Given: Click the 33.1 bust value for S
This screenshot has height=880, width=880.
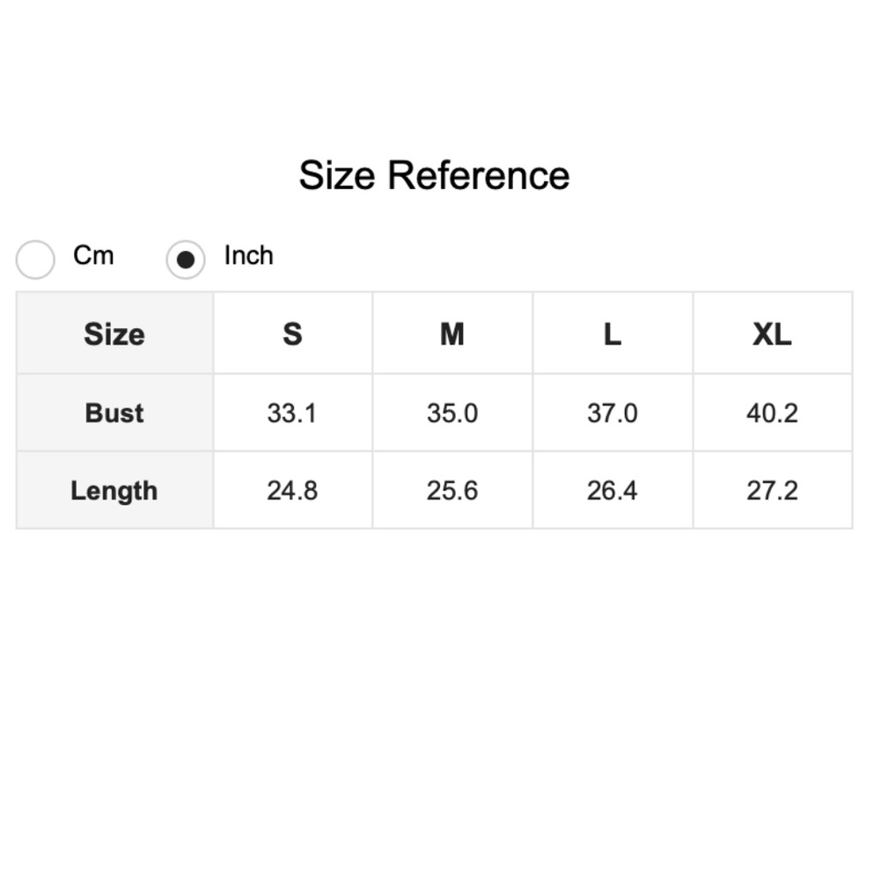Looking at the screenshot, I should click(292, 413).
